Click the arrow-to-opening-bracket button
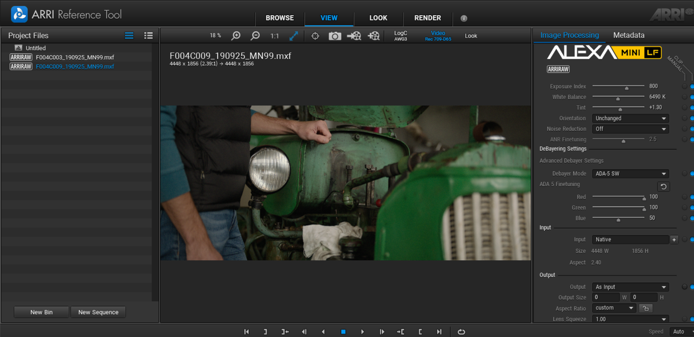The width and height of the screenshot is (694, 337). [x=401, y=332]
